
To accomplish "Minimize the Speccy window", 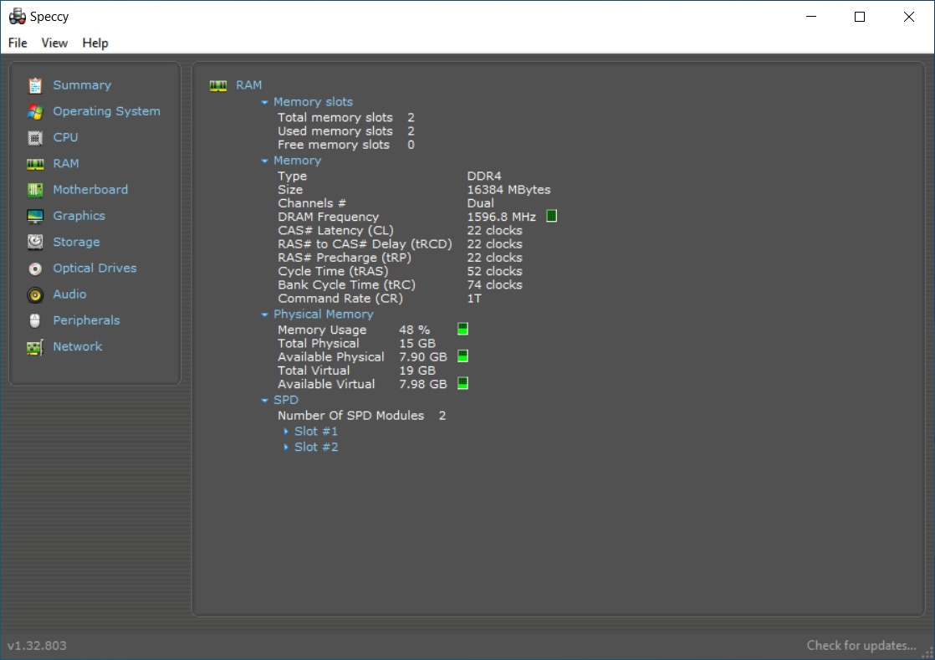I will 811,17.
